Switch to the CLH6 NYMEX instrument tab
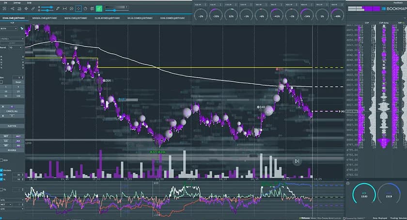This screenshot has width=407, height=220. click(x=107, y=18)
